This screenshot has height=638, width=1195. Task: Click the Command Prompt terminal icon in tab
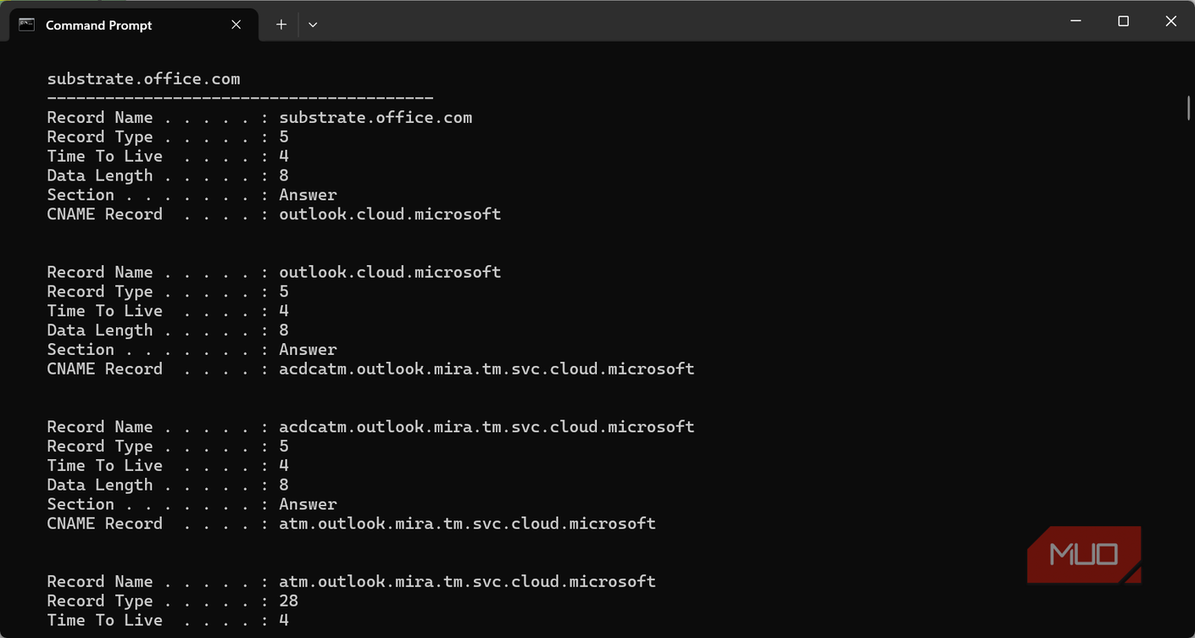point(27,25)
